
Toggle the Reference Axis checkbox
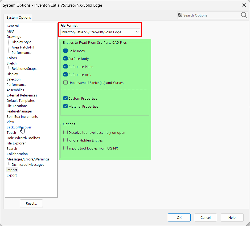(65, 75)
